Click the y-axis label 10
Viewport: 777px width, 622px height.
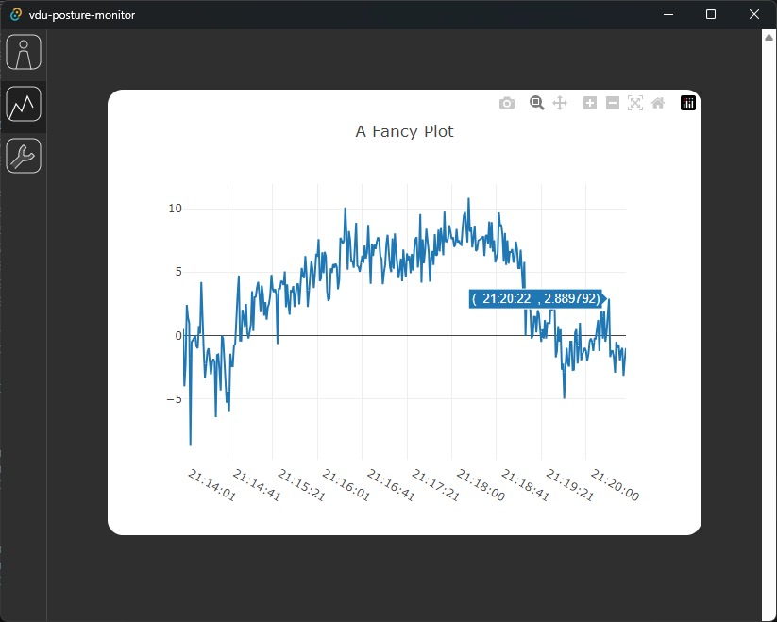coord(175,209)
